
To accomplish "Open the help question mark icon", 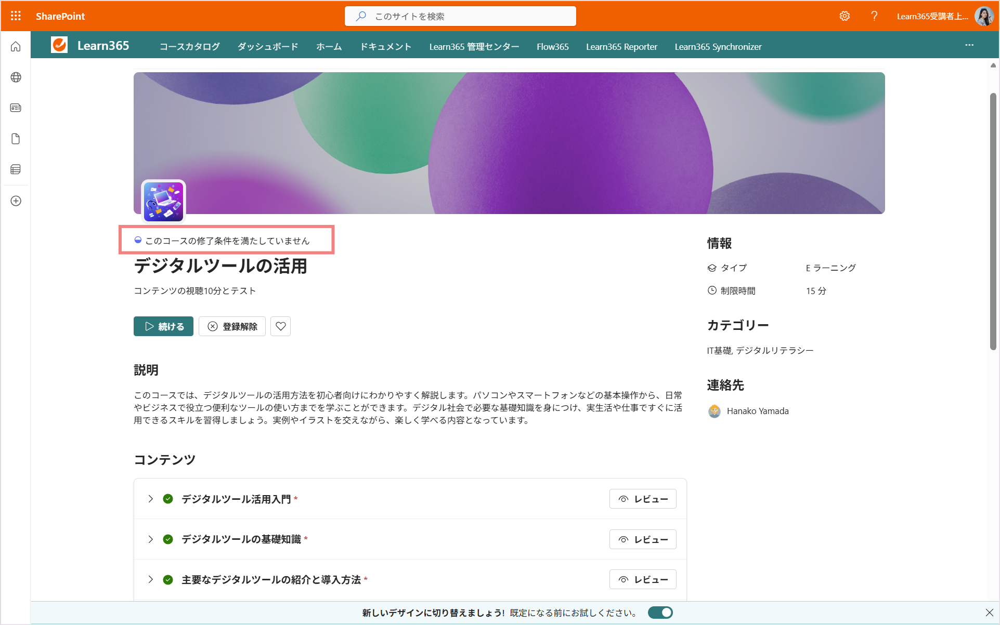I will pyautogui.click(x=874, y=16).
